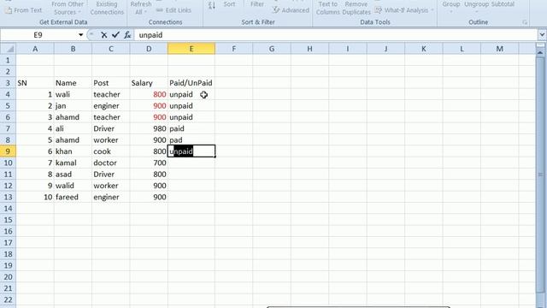The height and width of the screenshot is (308, 547).
Task: Click the Subtotal button
Action: [x=503, y=4]
